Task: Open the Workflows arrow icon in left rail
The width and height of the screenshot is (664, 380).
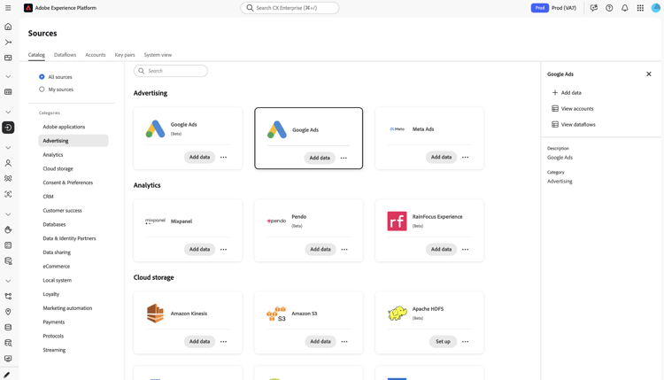Action: click(x=8, y=43)
